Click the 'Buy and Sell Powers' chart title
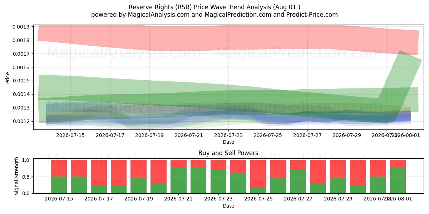This screenshot has height=214, width=429. click(228, 153)
